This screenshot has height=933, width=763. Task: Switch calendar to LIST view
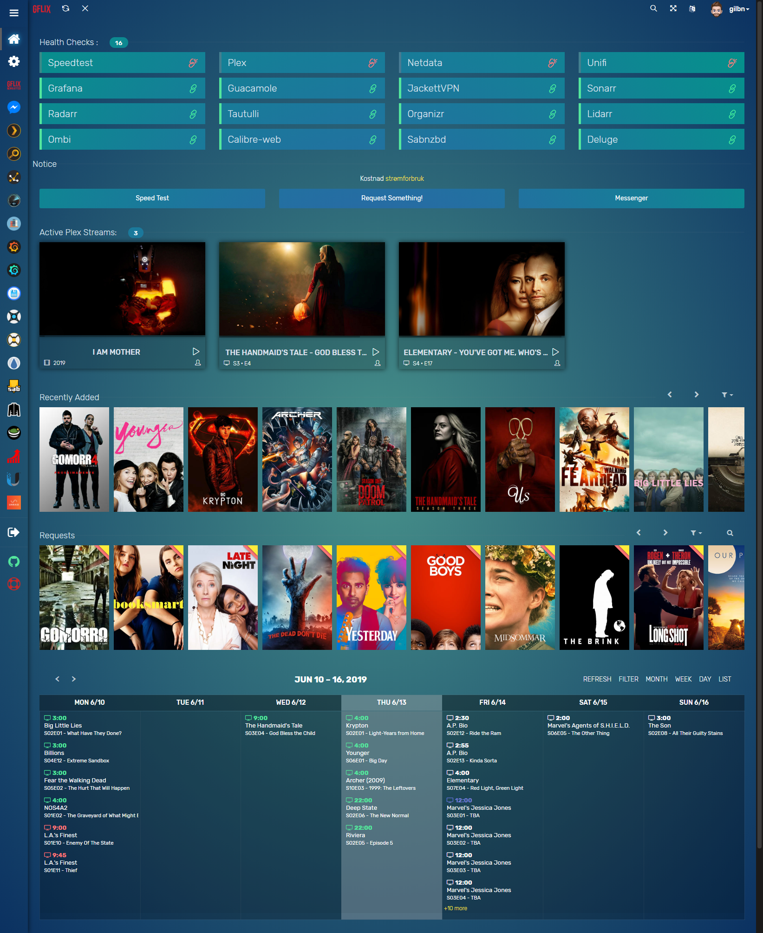coord(724,679)
